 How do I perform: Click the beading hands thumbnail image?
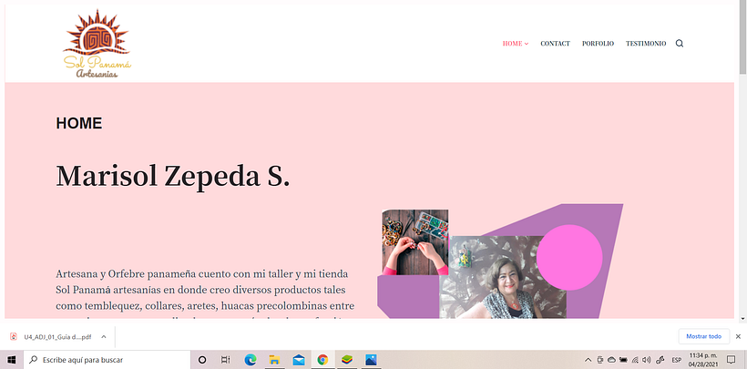[x=414, y=242]
